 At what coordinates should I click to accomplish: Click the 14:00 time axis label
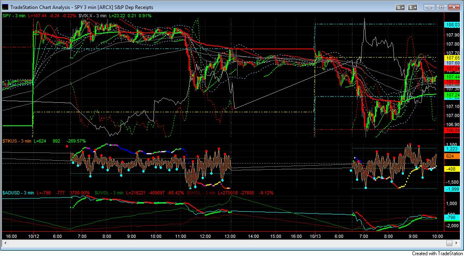254,236
